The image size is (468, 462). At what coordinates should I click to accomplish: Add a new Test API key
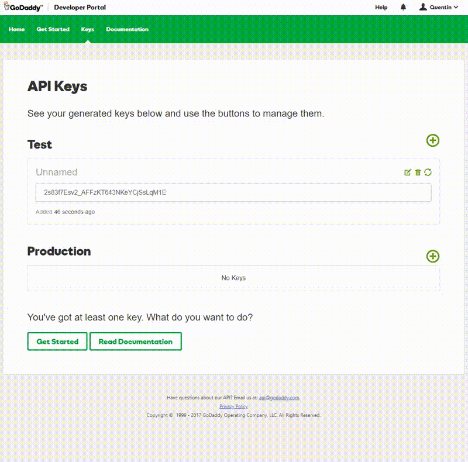[x=432, y=141]
